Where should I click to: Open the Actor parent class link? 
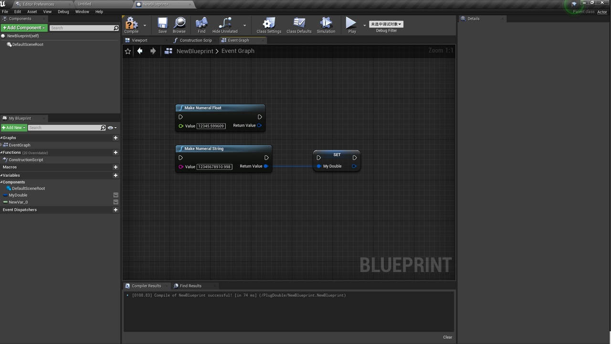click(602, 12)
